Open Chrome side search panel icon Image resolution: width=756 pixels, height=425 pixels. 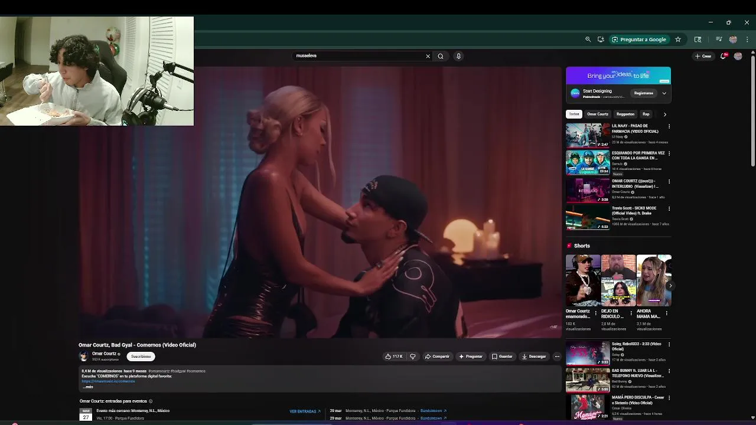pyautogui.click(x=698, y=40)
